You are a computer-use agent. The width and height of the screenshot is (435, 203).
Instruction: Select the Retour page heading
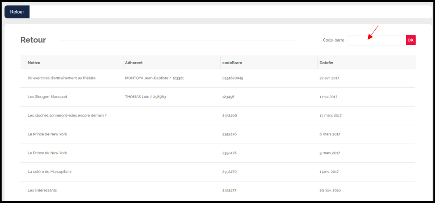[x=33, y=40]
